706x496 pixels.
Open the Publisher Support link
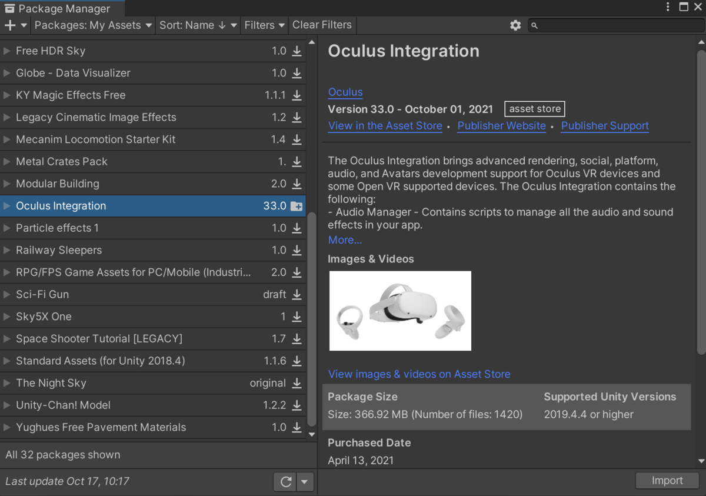(x=605, y=126)
